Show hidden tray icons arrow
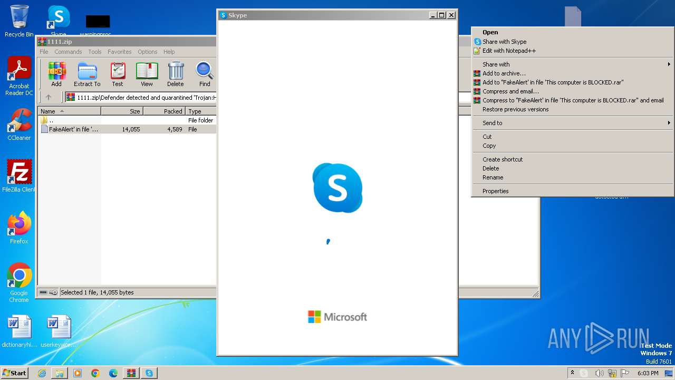675x380 pixels. pyautogui.click(x=572, y=373)
